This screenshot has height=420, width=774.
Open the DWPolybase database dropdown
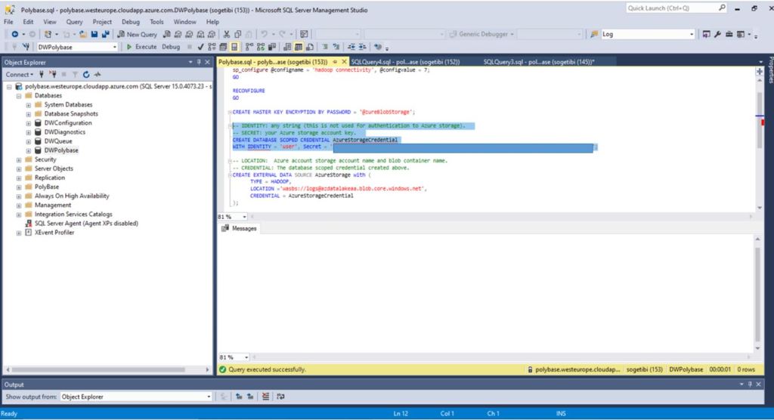(x=115, y=47)
